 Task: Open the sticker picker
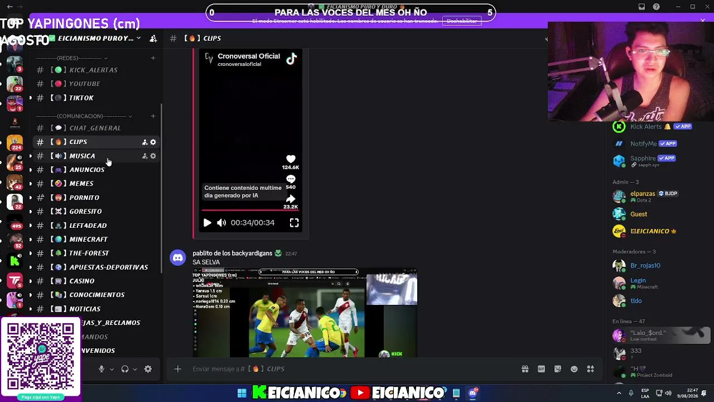pos(558,369)
